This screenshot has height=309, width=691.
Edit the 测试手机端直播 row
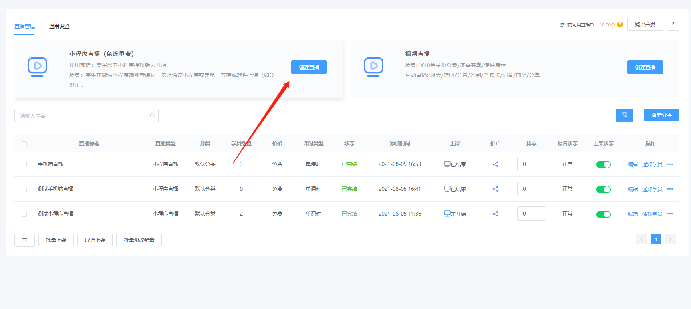tap(633, 189)
